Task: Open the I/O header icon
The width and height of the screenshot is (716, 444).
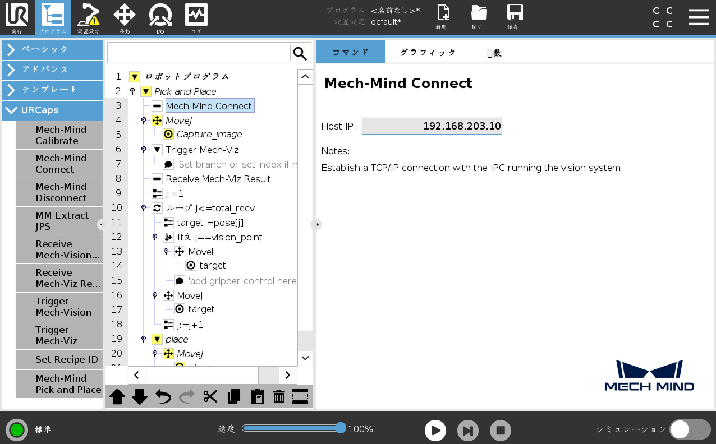Action: [x=160, y=18]
